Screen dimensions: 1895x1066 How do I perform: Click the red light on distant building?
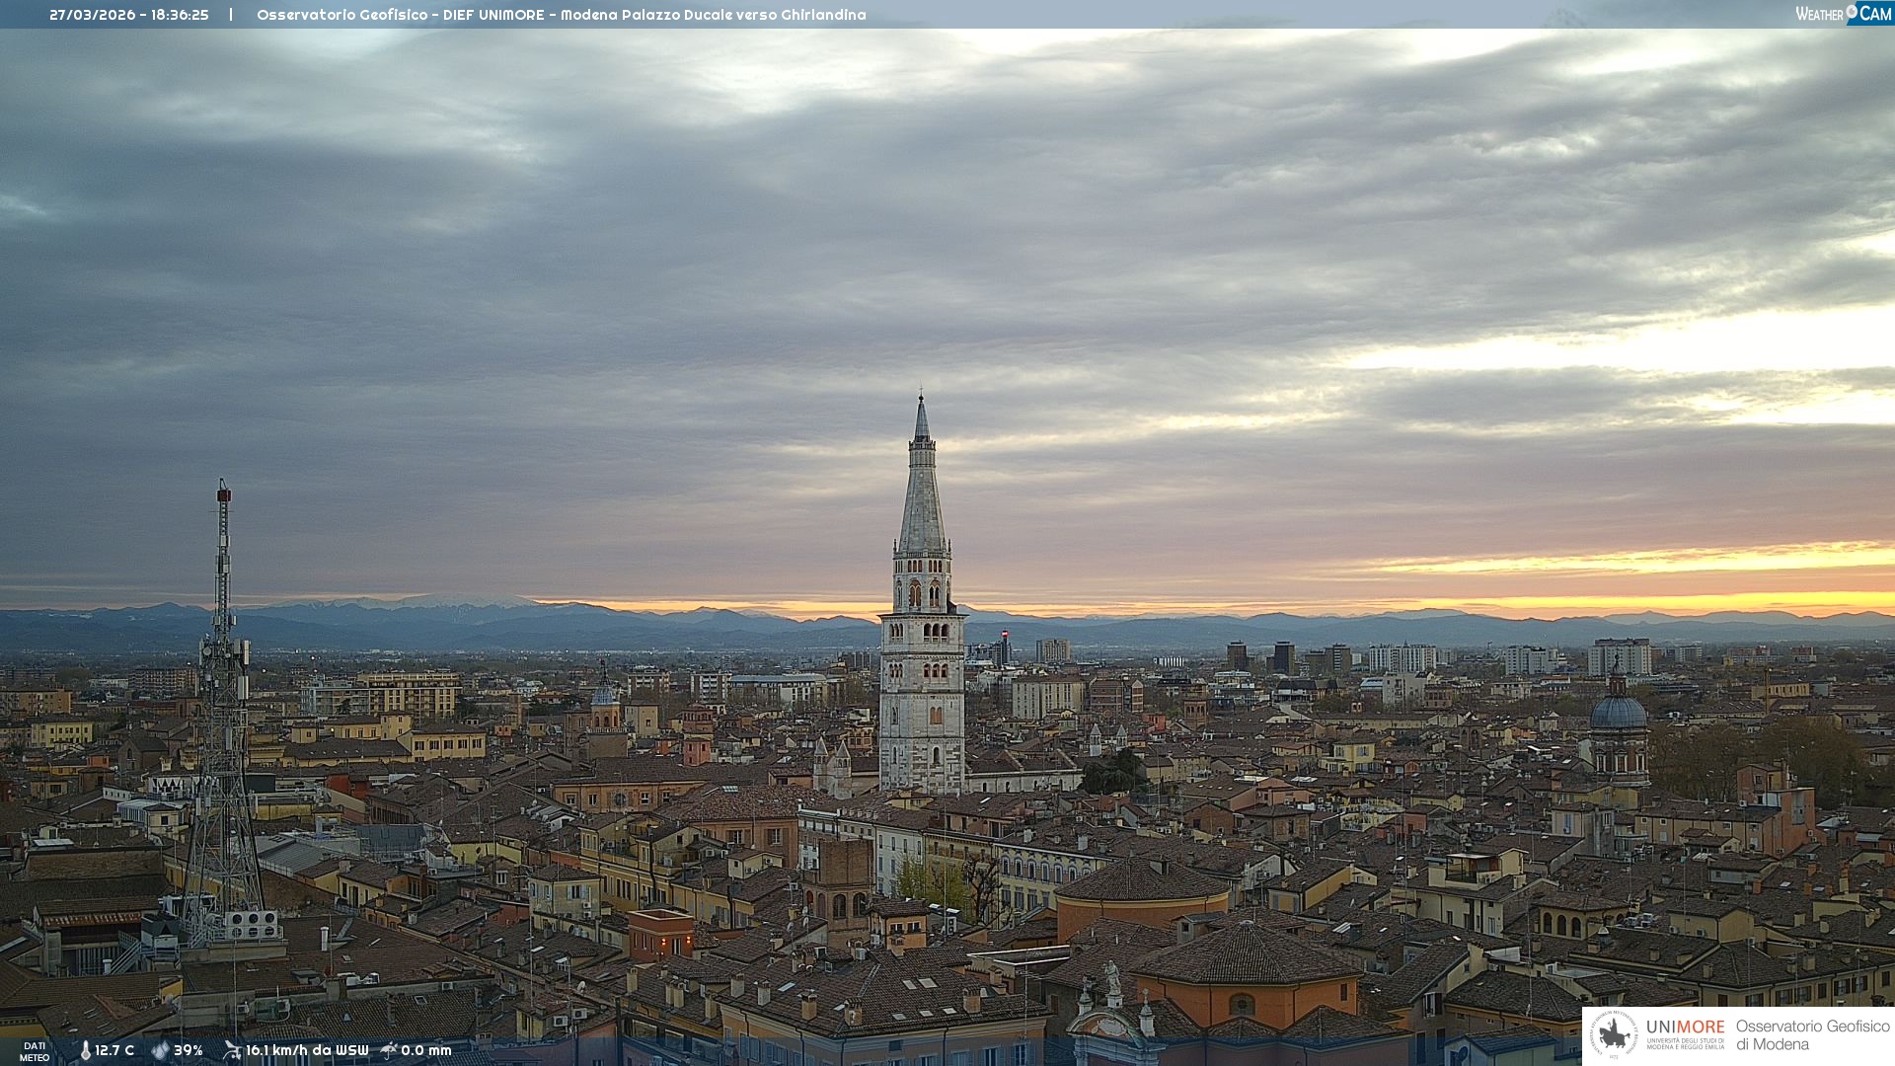tap(1005, 635)
